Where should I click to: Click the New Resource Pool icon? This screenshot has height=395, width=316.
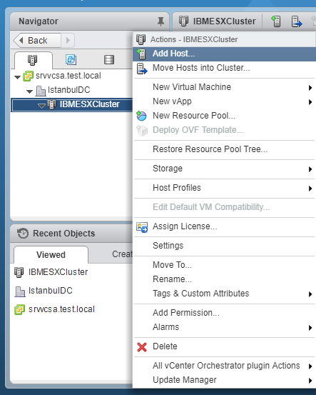(141, 116)
